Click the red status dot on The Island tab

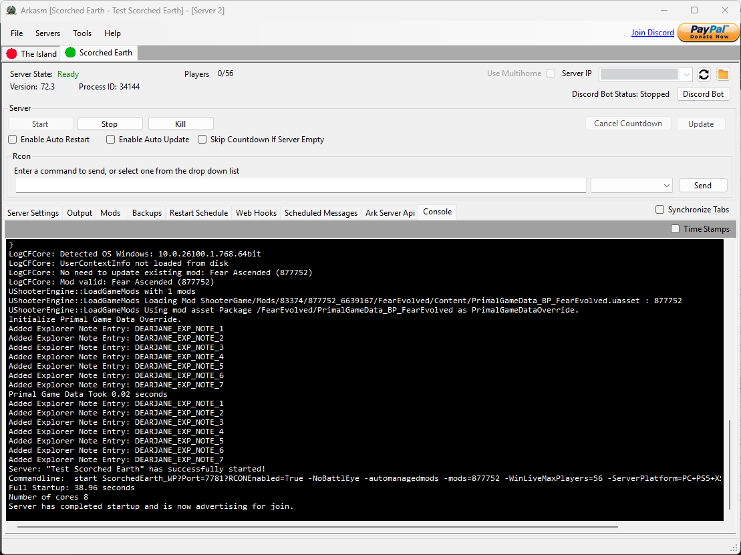pos(12,54)
